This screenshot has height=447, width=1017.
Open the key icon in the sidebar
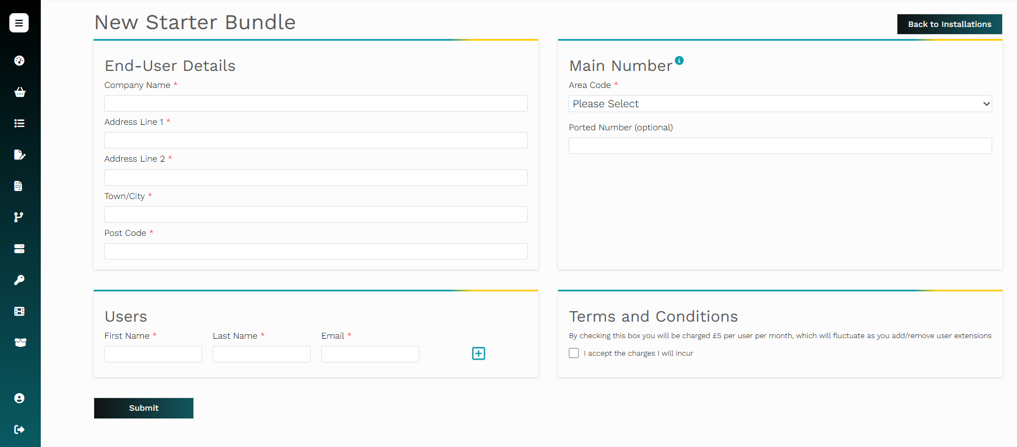[x=19, y=280]
